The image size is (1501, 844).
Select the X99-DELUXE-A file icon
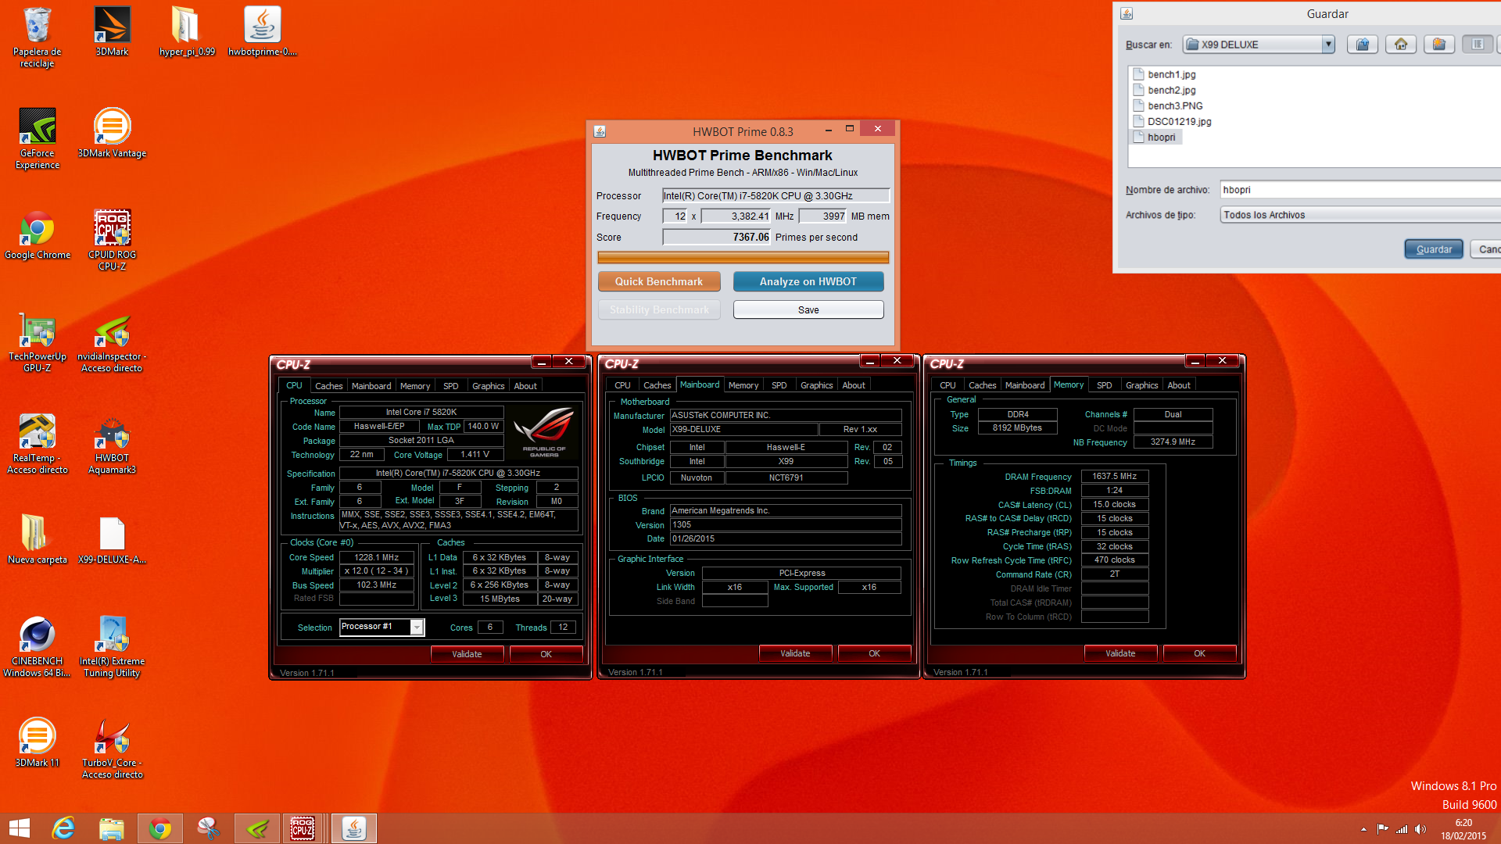112,539
